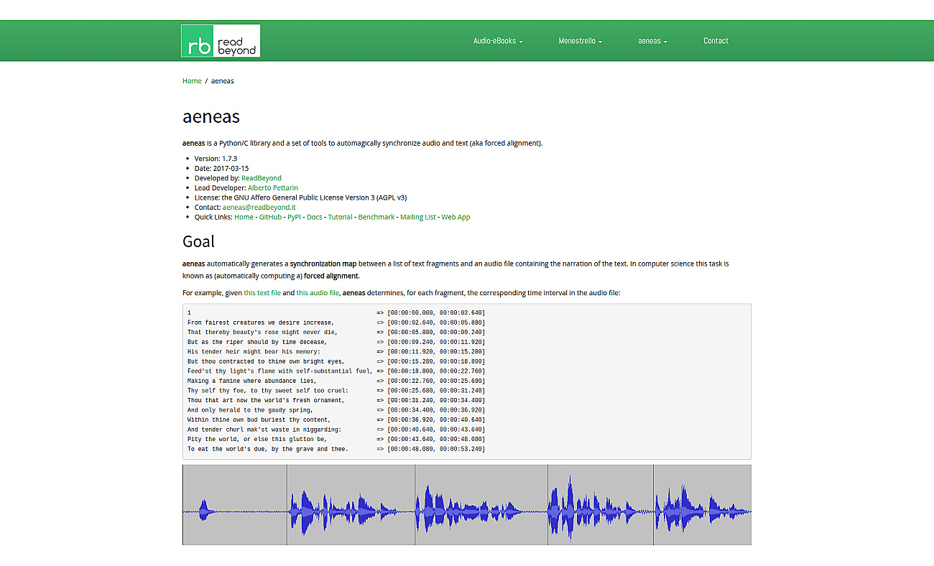Open the Web App quick link
The width and height of the screenshot is (934, 566).
[x=456, y=217]
